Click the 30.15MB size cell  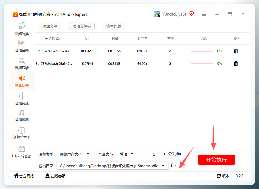click(x=87, y=51)
